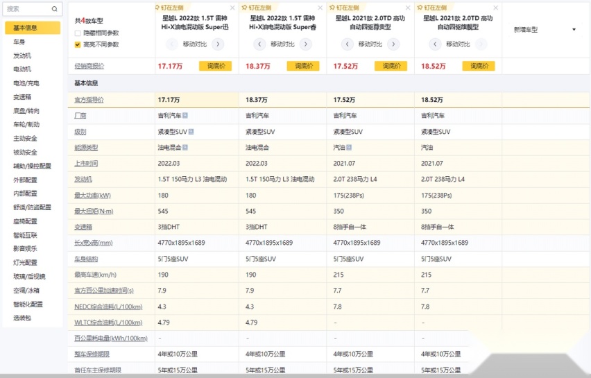This screenshot has height=378, width=591.
Task: Jump to 底盘/转向 section
Action: [26, 111]
